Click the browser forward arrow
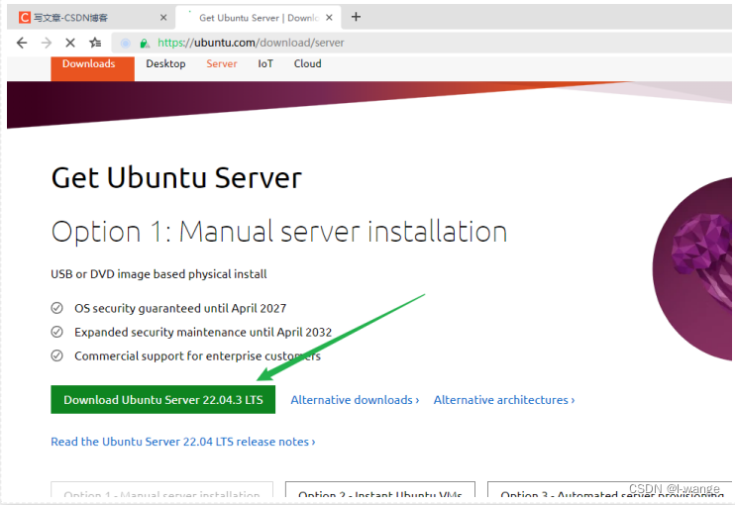This screenshot has height=505, width=735. click(x=46, y=44)
